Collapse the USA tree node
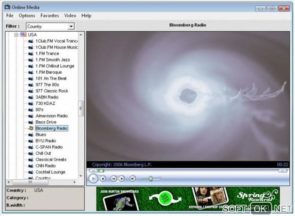This screenshot has height=216, width=295. (x=16, y=35)
